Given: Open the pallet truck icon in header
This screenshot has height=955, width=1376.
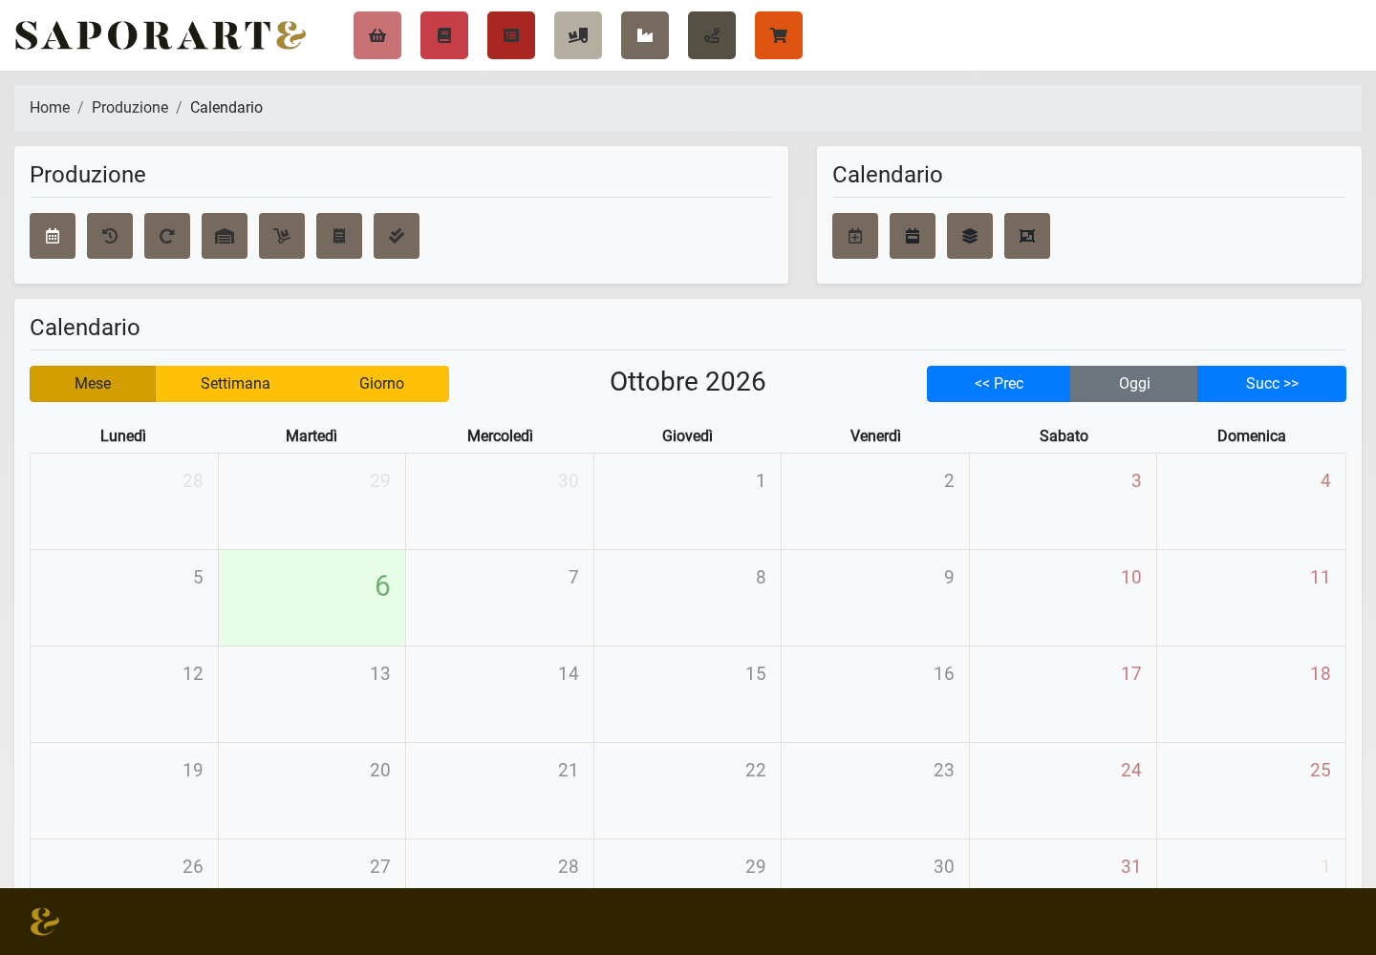Looking at the screenshot, I should point(578,35).
